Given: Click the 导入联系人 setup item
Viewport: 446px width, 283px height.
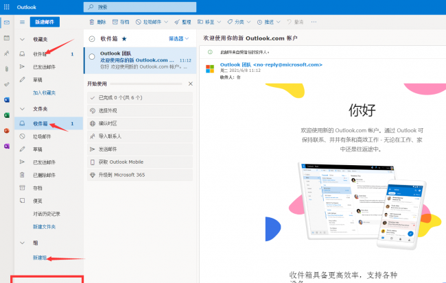Looking at the screenshot, I should pos(140,136).
